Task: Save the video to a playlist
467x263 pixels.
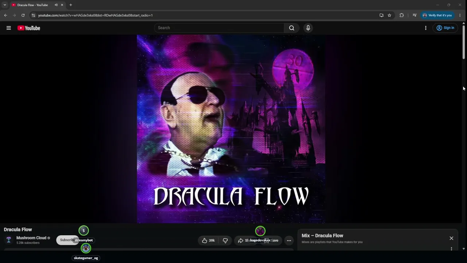Action: [272, 240]
